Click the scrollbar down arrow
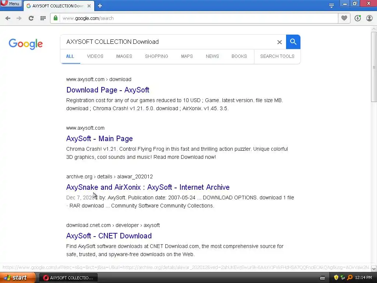The height and width of the screenshot is (283, 377). (x=374, y=269)
